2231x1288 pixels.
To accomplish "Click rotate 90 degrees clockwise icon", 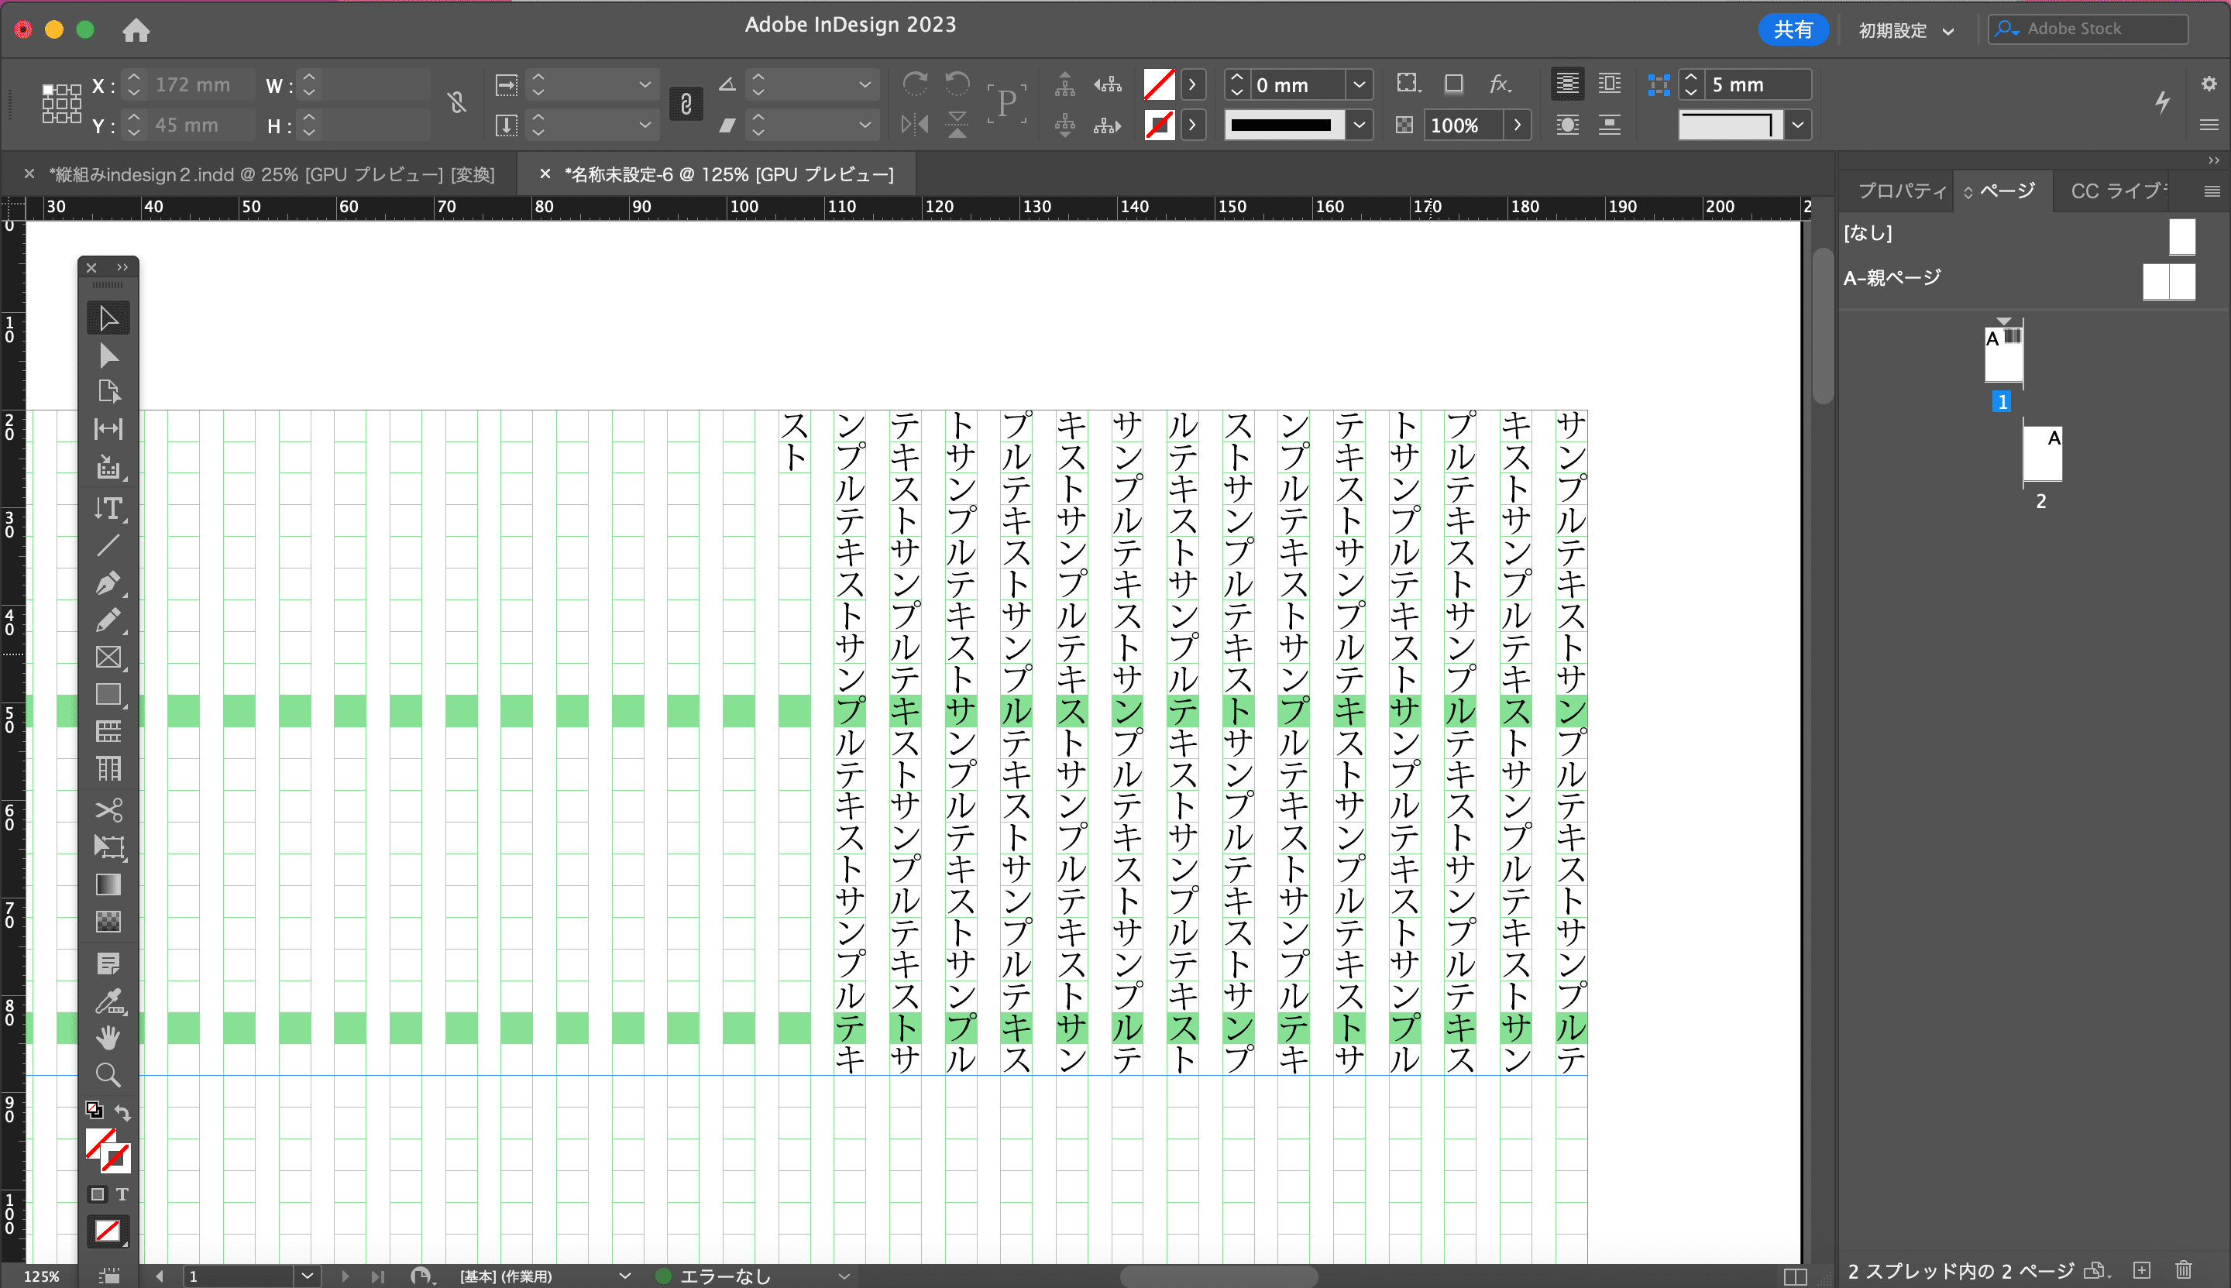I will coord(915,84).
